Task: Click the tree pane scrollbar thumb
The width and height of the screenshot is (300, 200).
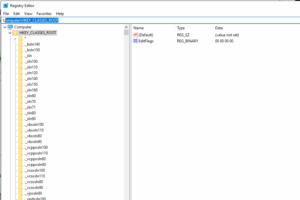Action: tap(126, 32)
